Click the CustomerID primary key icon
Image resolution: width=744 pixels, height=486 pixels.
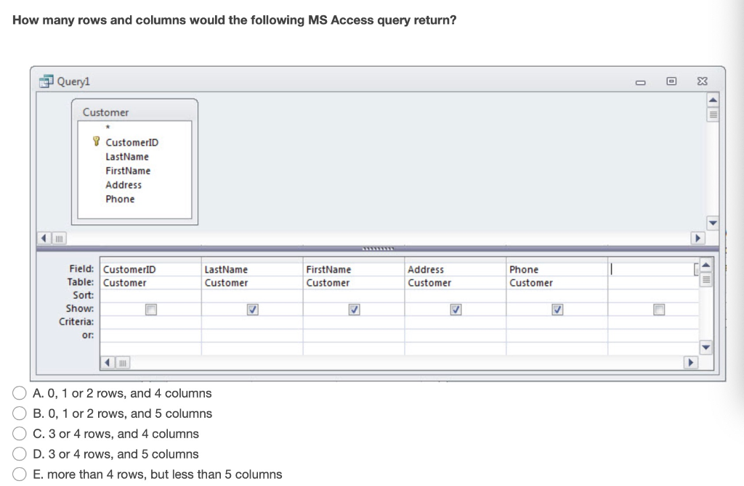(97, 141)
